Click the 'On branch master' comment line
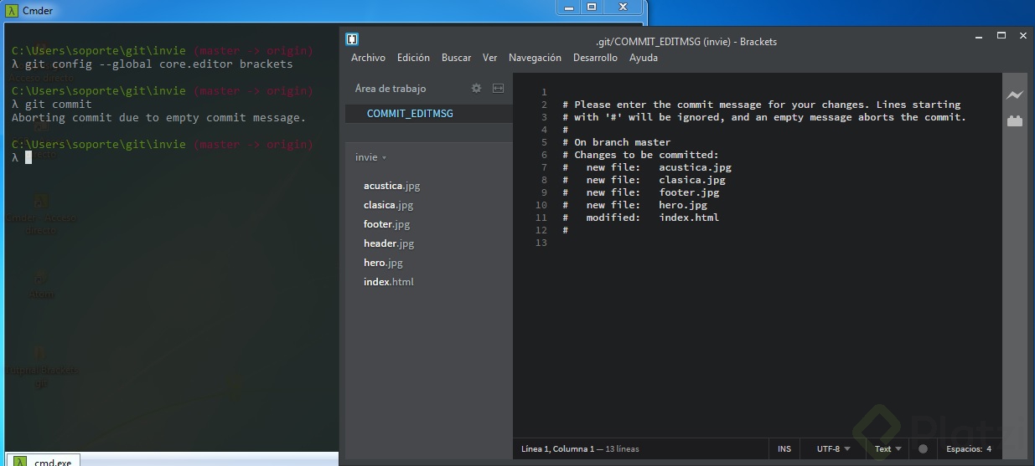The width and height of the screenshot is (1035, 466). pos(617,142)
